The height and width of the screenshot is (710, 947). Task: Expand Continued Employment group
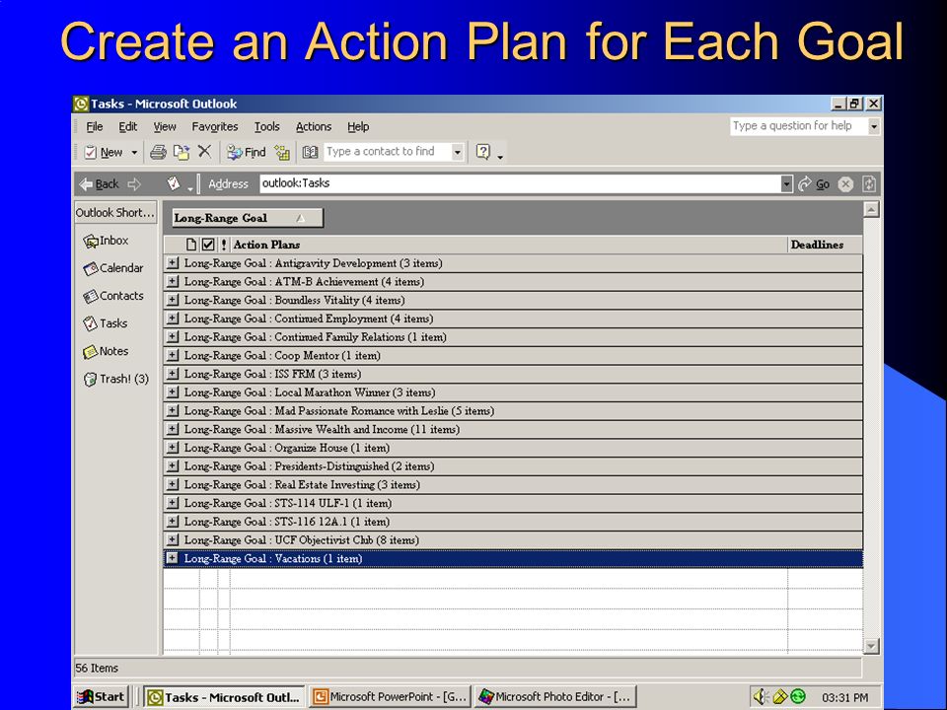(x=173, y=319)
